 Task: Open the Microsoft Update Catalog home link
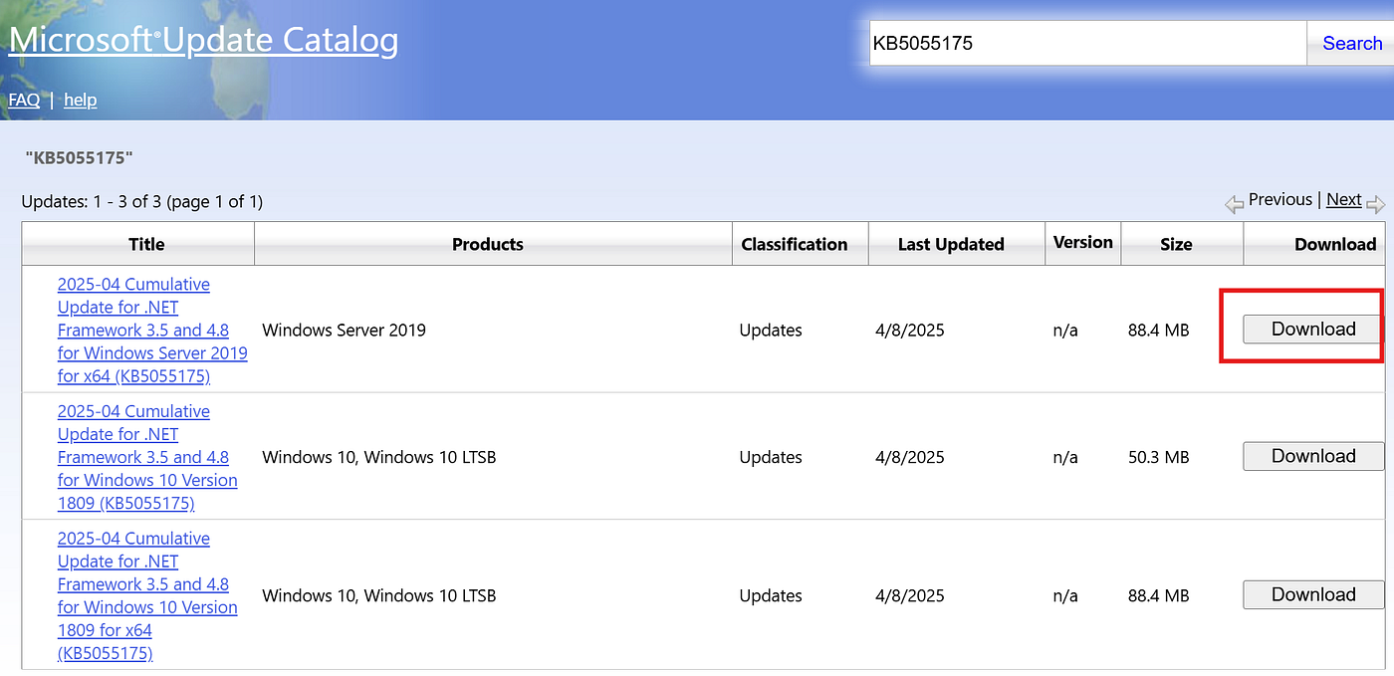pyautogui.click(x=203, y=40)
